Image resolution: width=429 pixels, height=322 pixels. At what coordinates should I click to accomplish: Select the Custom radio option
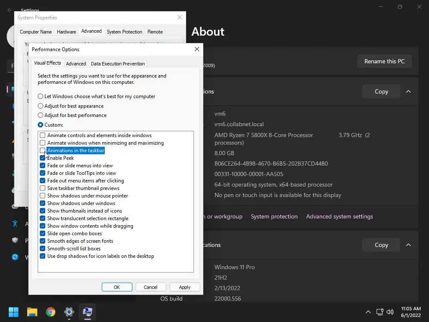click(41, 125)
